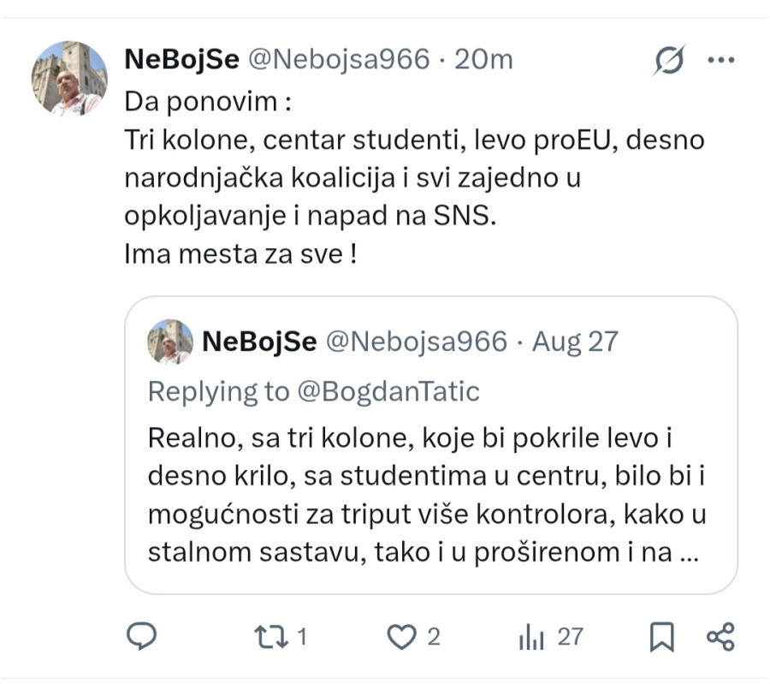
Task: Click the @Nebojsa966 handle in main tweet
Action: point(339,59)
